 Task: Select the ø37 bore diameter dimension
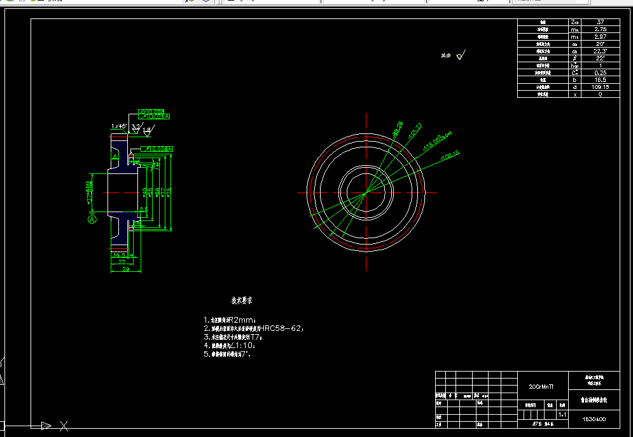click(x=89, y=192)
